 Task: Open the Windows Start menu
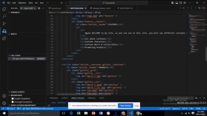[x=4, y=113]
